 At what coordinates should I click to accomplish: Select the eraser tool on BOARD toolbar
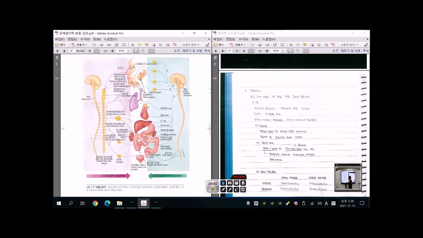236,189
